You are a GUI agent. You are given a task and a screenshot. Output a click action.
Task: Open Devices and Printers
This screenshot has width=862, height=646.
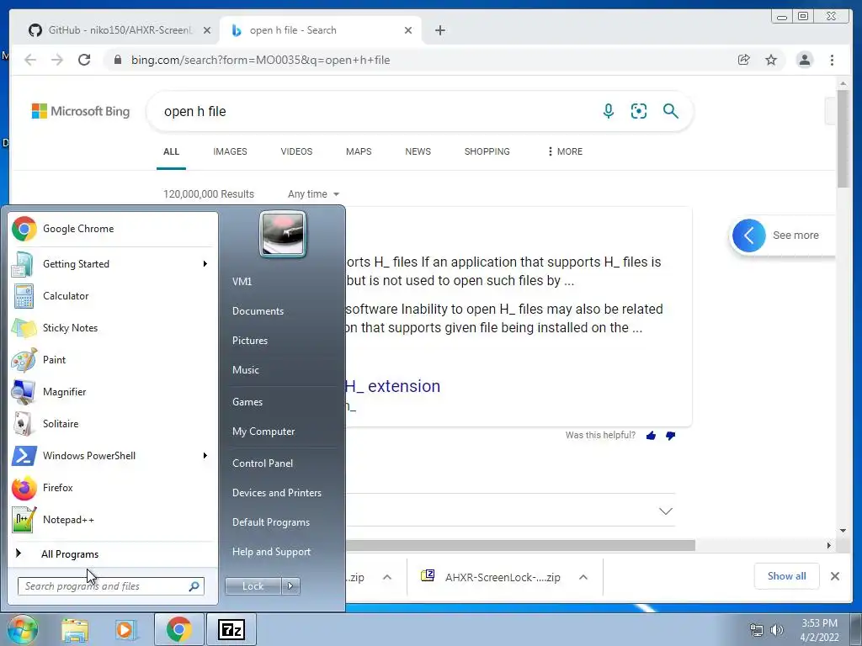tap(276, 493)
